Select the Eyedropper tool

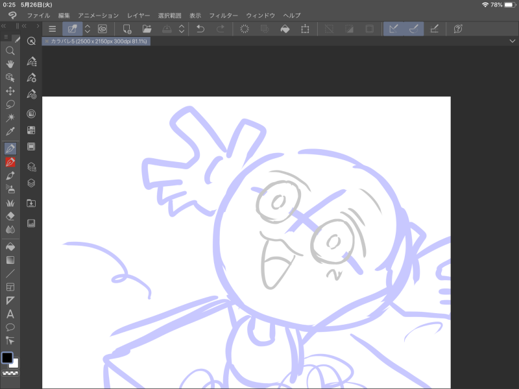10,132
